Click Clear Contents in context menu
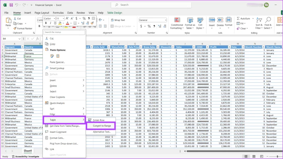 [x=64, y=97]
